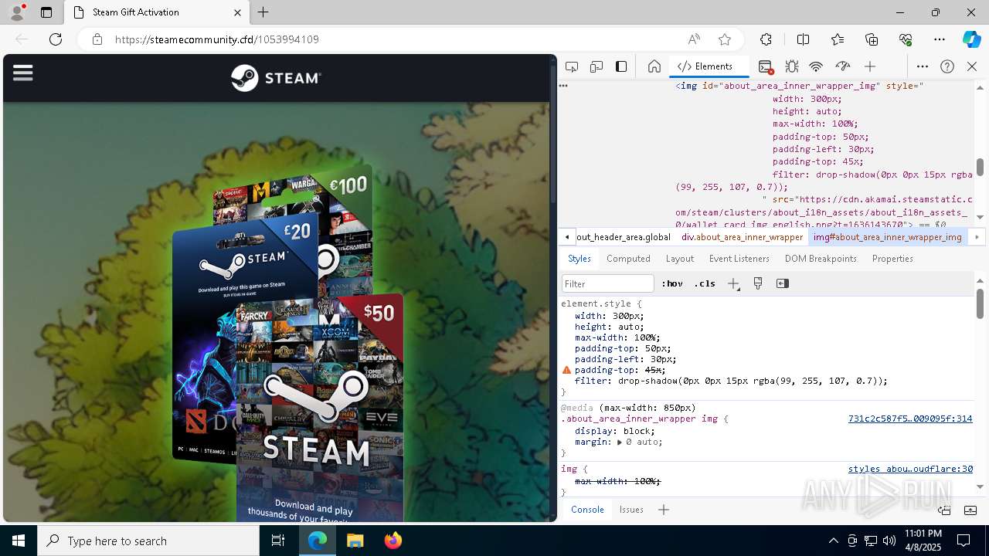Toggle device emulation in DevTools
This screenshot has width=989, height=556.
click(x=596, y=66)
